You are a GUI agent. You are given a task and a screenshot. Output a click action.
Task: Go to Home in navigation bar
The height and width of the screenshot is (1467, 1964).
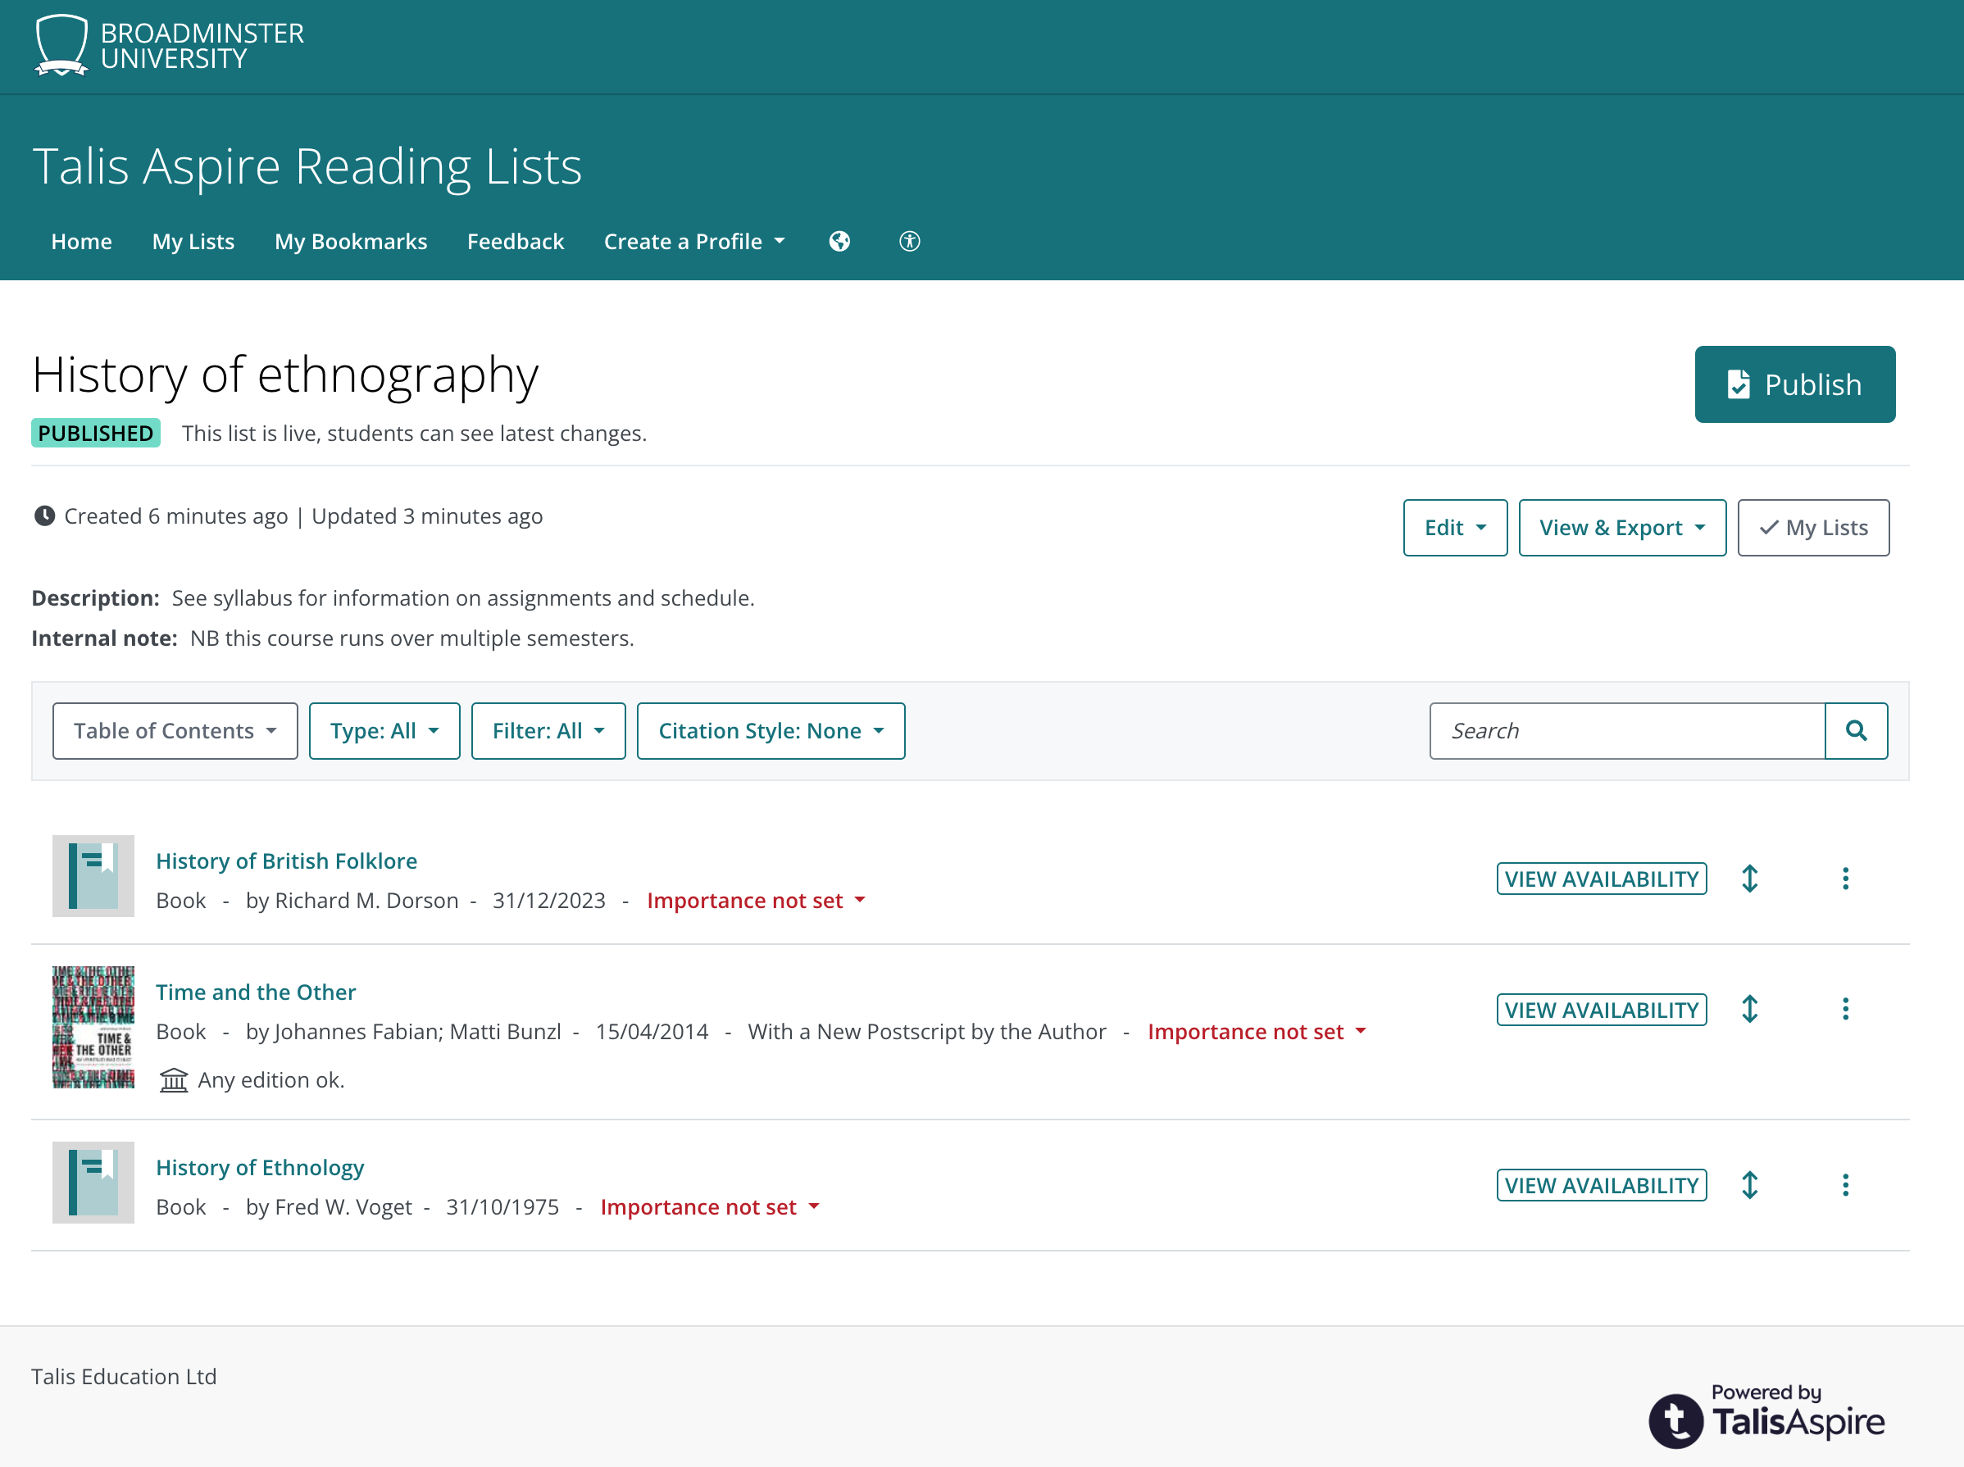point(82,242)
